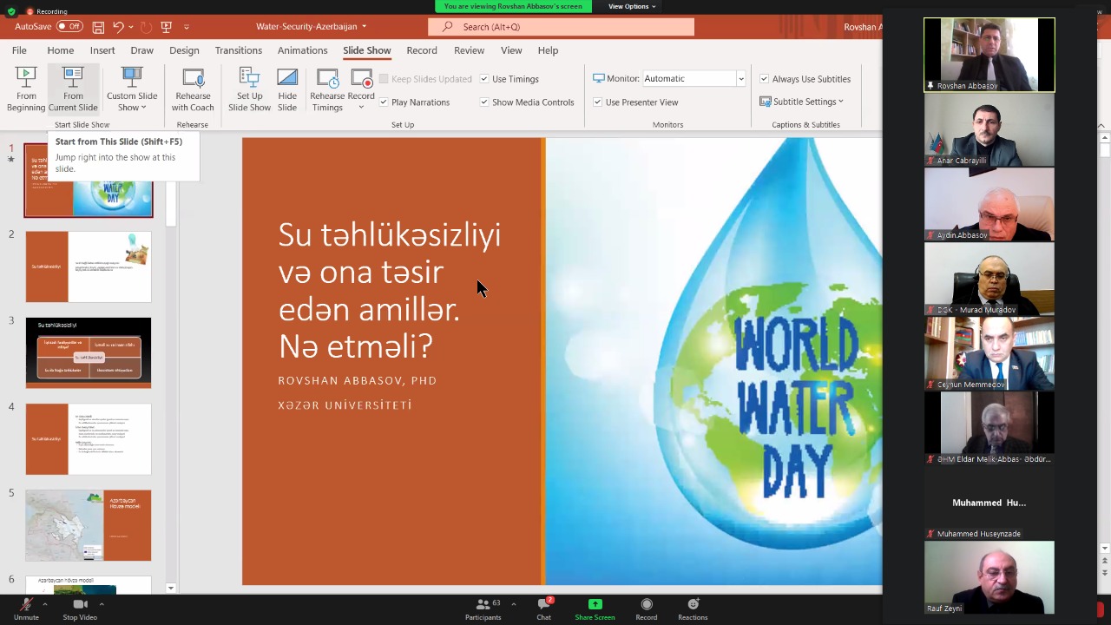Uncheck Show Media Controls checkbox
Screen dimensions: 1111x625
pos(484,102)
